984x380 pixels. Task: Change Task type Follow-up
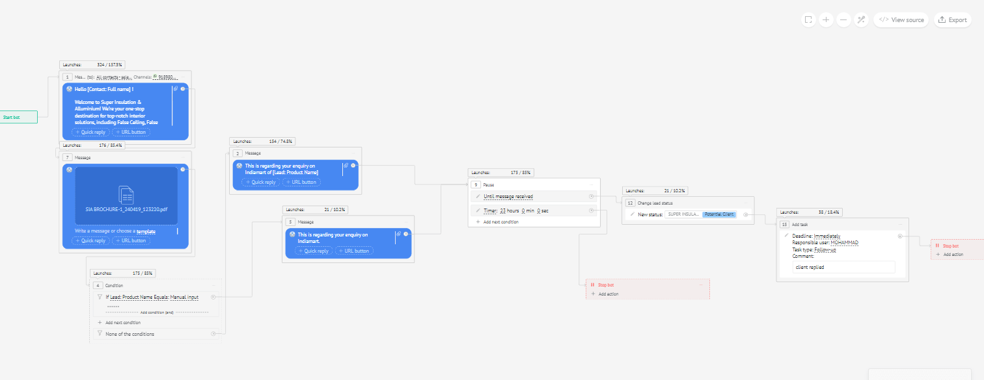click(825, 249)
